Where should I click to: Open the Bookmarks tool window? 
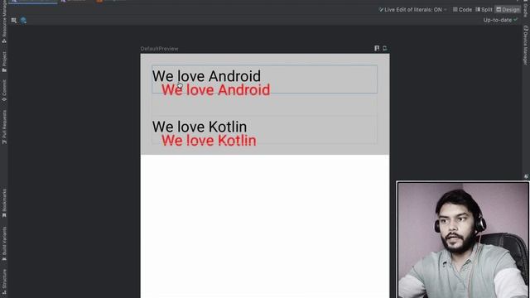4,203
